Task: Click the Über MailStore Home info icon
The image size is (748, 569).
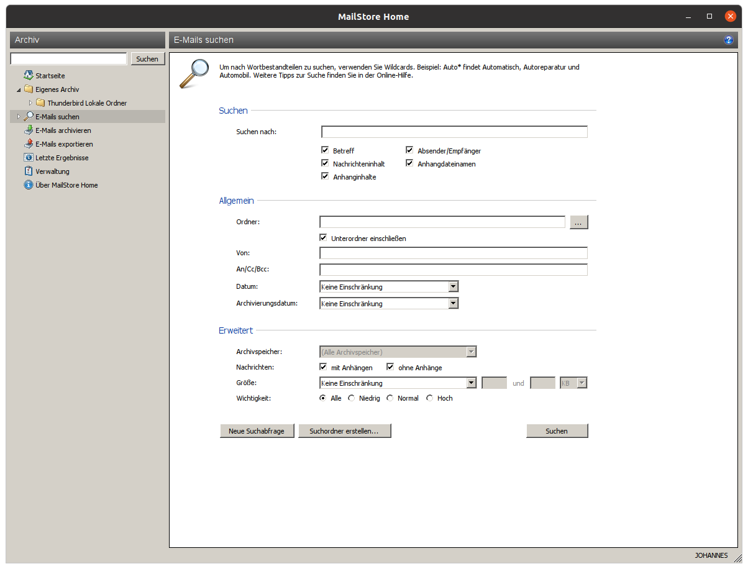Action: pos(29,185)
